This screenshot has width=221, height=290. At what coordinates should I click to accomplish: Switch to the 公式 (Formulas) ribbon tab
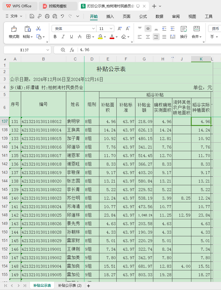coord(143,16)
